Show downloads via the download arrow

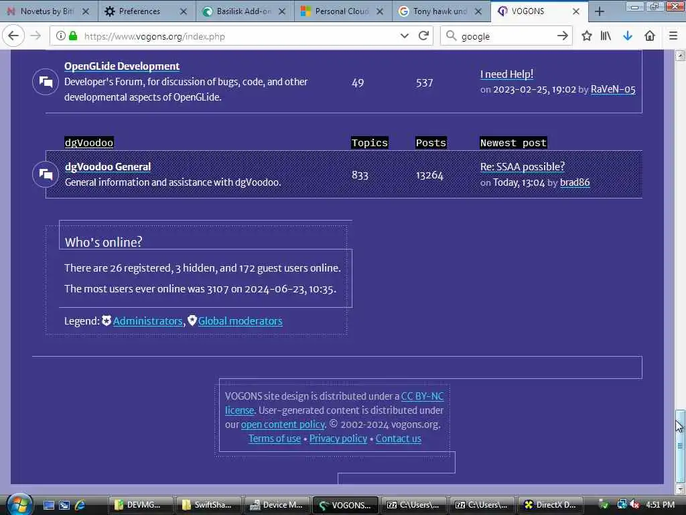(x=627, y=36)
